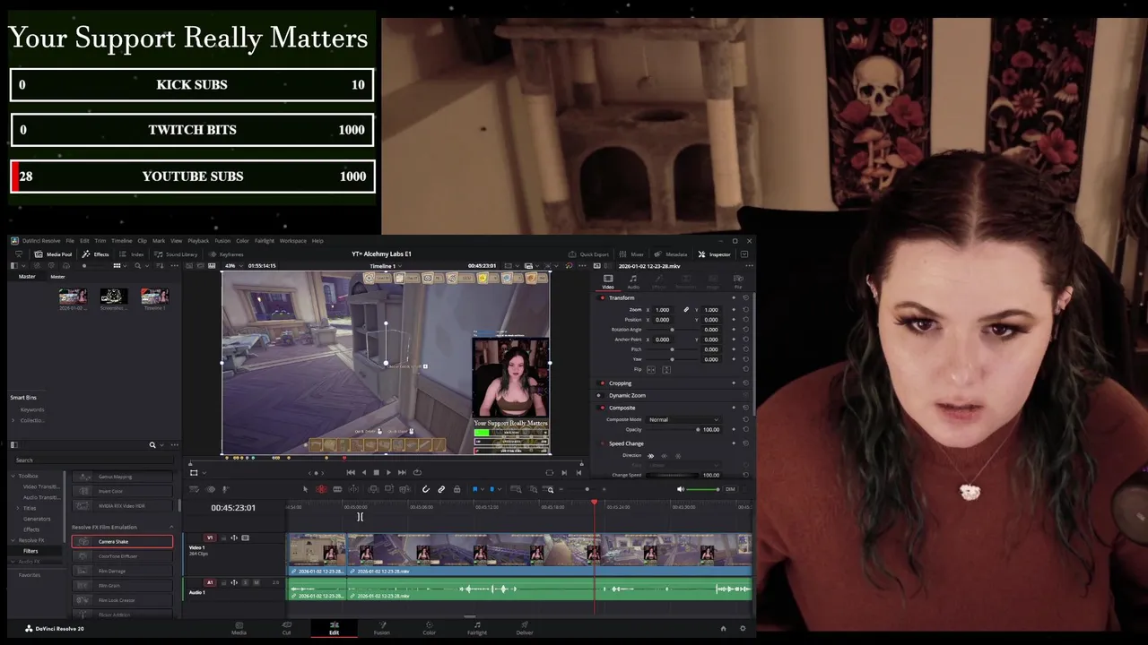Open the Keyframes panel
The image size is (1148, 645).
pyautogui.click(x=225, y=254)
